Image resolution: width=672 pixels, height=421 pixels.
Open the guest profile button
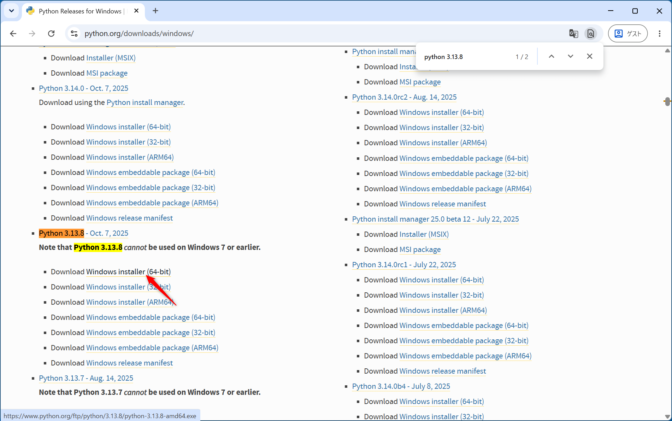pos(628,34)
